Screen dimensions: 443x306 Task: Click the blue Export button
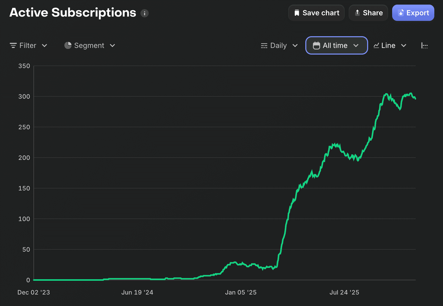pos(413,12)
